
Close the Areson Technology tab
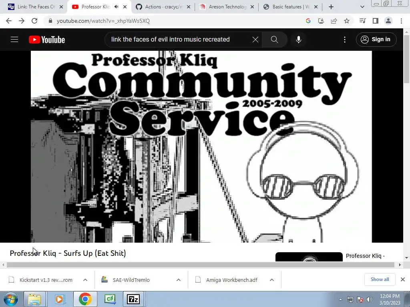click(252, 7)
